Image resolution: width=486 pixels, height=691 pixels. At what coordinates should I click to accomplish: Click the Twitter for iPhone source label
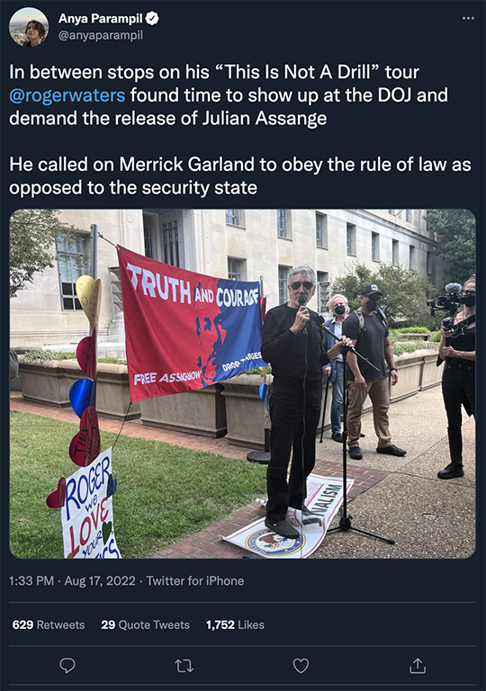[195, 581]
